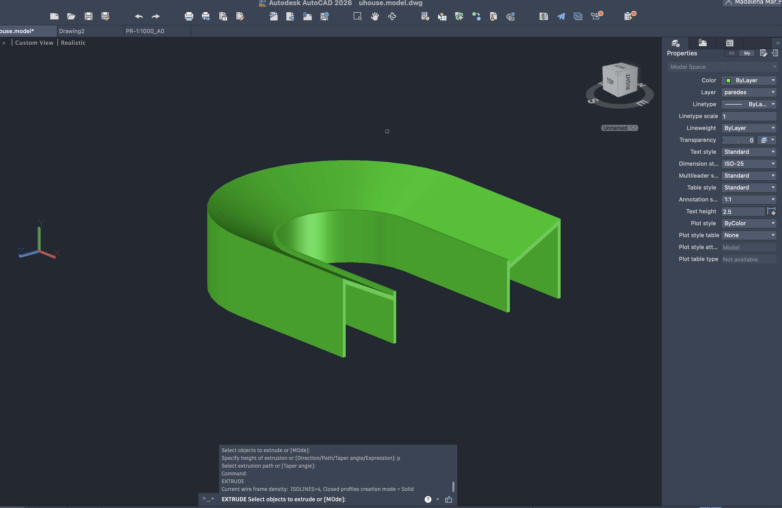Click the Undo arrow icon
The image size is (782, 508).
(x=139, y=16)
